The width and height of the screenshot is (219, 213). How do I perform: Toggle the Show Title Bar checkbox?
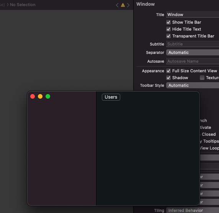point(168,22)
